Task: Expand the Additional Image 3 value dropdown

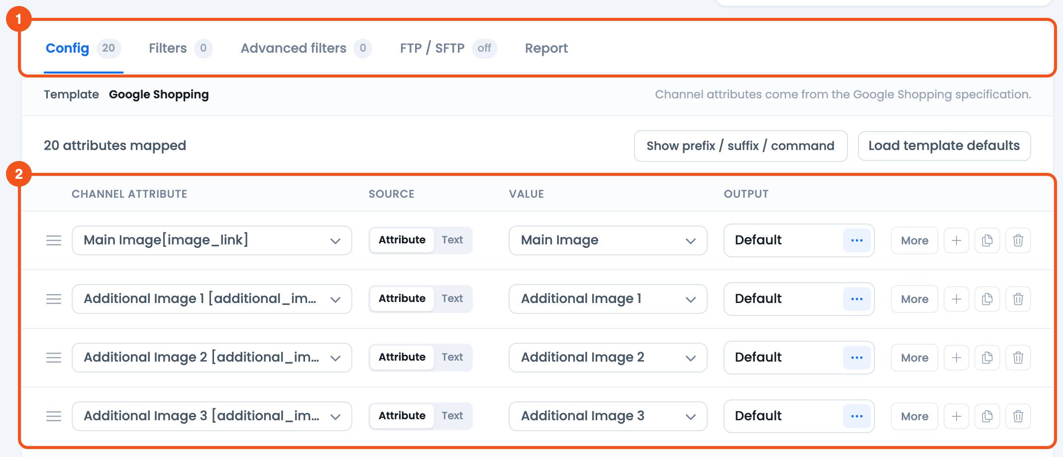Action: 608,416
